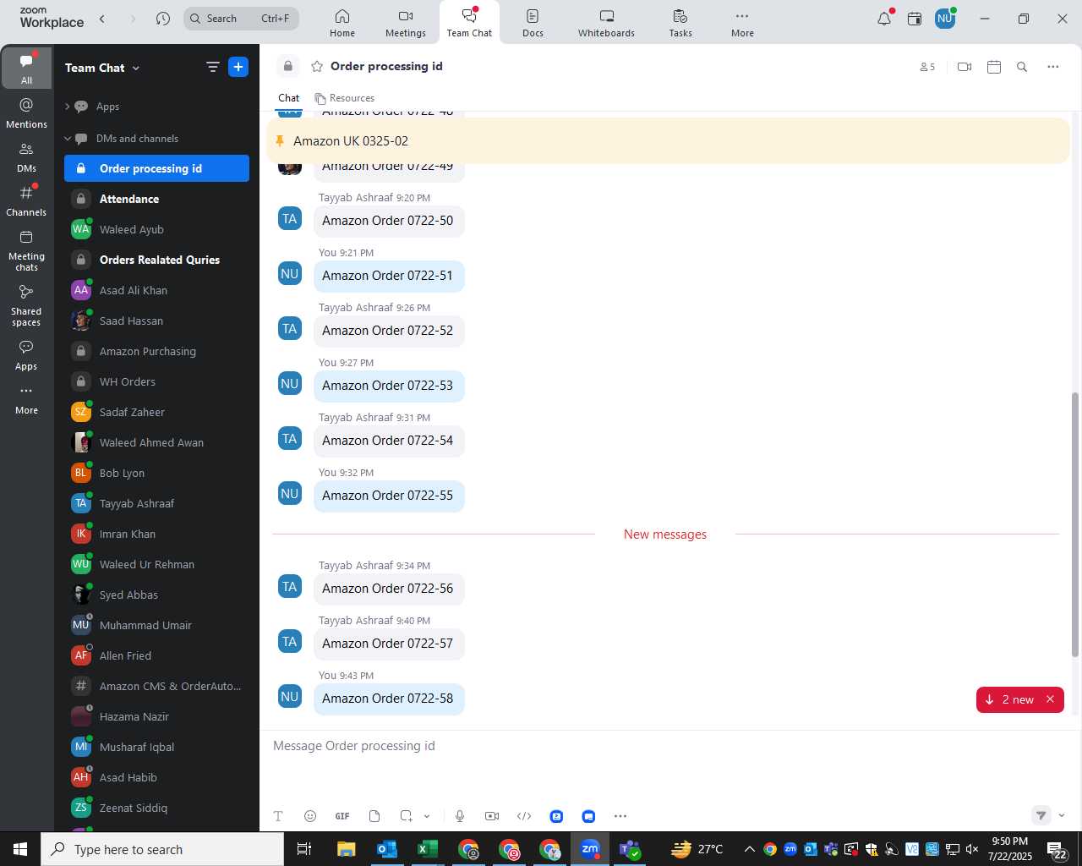This screenshot has width=1082, height=866.
Task: Switch to the Meetings tab
Action: tap(406, 23)
